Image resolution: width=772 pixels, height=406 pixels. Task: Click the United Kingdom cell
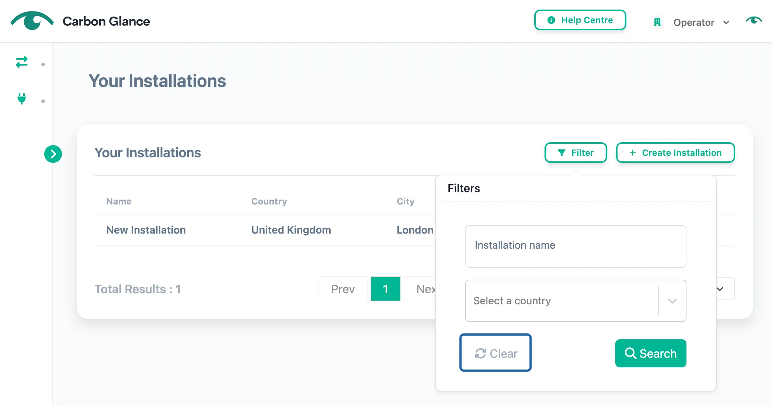(291, 230)
